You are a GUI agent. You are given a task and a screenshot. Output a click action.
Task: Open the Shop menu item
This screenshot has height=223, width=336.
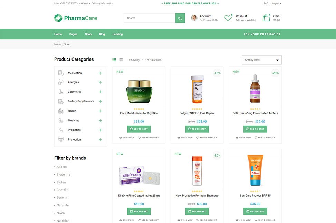88,34
